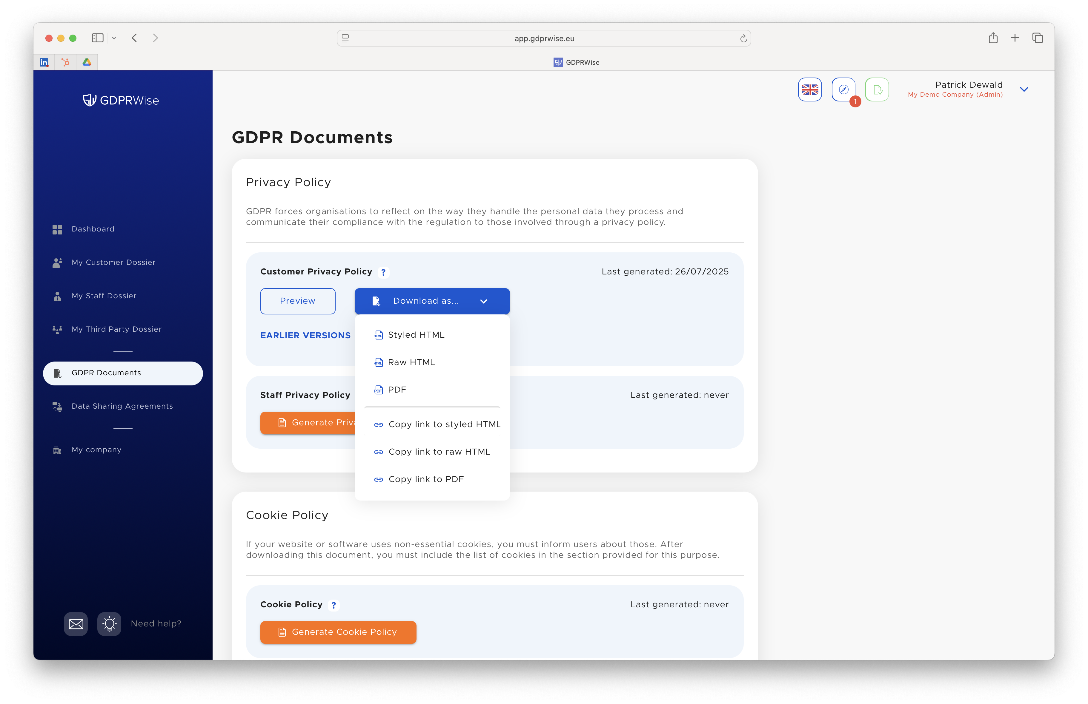Select Raw HTML download option
Viewport: 1088px width, 704px height.
[411, 362]
